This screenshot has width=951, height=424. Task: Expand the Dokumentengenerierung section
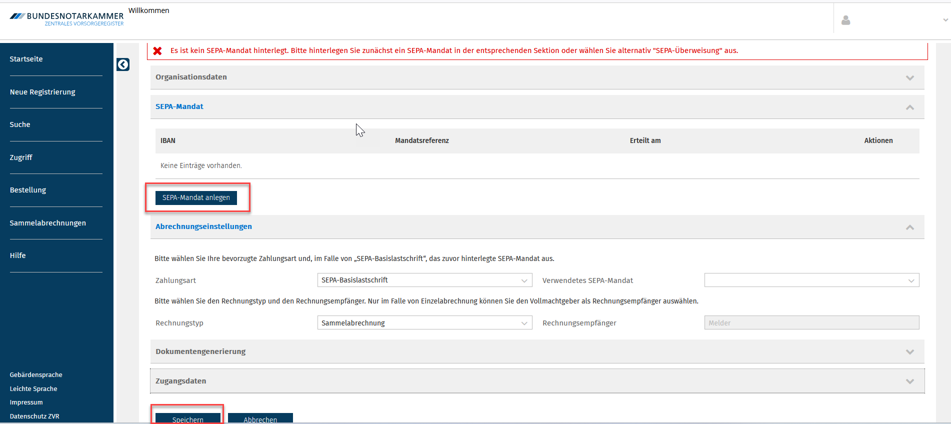(537, 351)
